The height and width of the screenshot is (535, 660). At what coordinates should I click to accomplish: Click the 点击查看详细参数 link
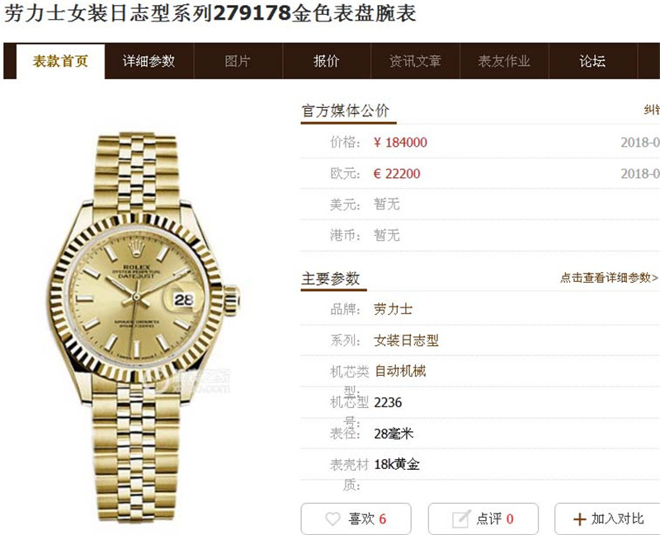click(x=609, y=278)
